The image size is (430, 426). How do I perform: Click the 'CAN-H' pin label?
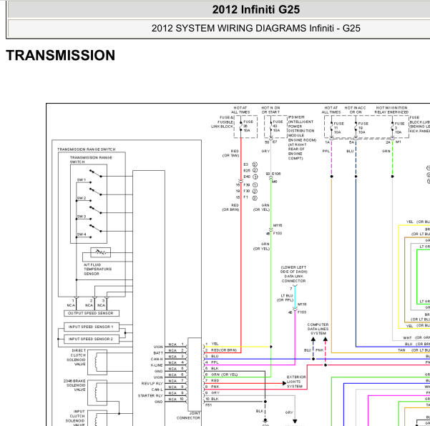(157, 359)
